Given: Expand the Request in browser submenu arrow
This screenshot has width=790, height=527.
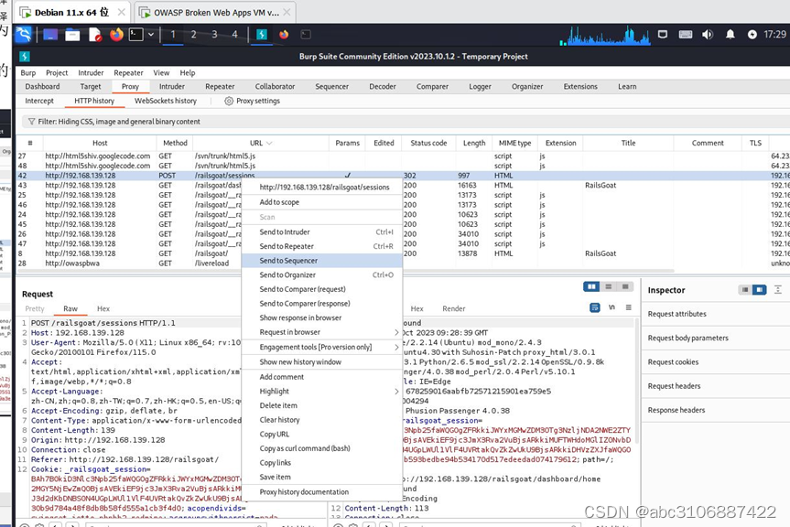Looking at the screenshot, I should coord(396,332).
